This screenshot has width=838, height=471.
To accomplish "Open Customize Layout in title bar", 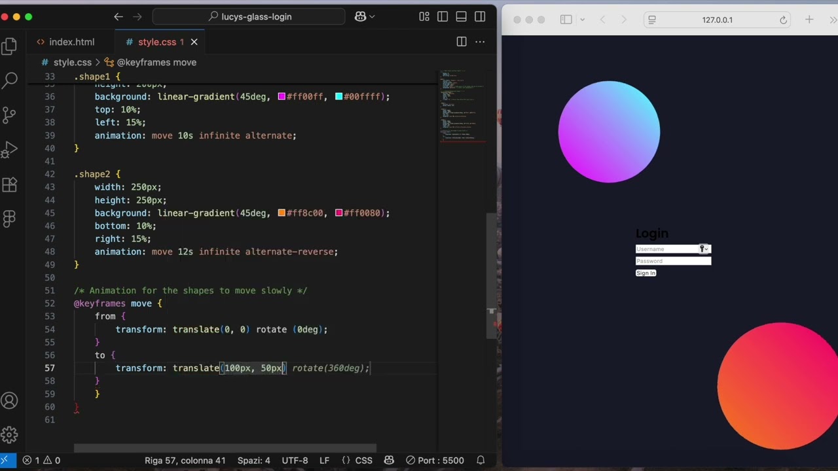I will (x=424, y=16).
